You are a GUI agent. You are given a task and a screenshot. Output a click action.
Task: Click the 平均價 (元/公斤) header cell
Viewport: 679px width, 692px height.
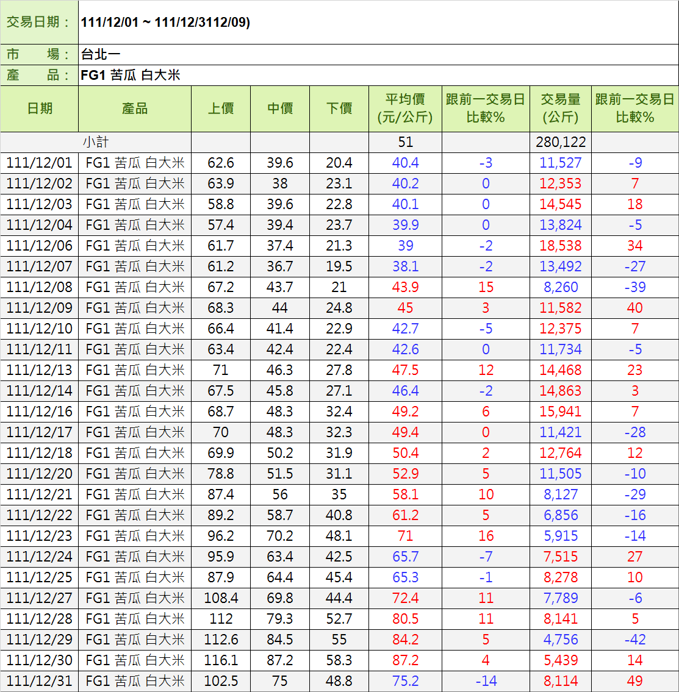(405, 109)
